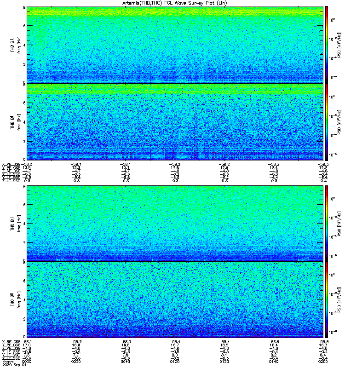Click the '4 Hz' tick of the THB B⊥ axis
The width and height of the screenshot is (345, 368).
click(x=24, y=45)
